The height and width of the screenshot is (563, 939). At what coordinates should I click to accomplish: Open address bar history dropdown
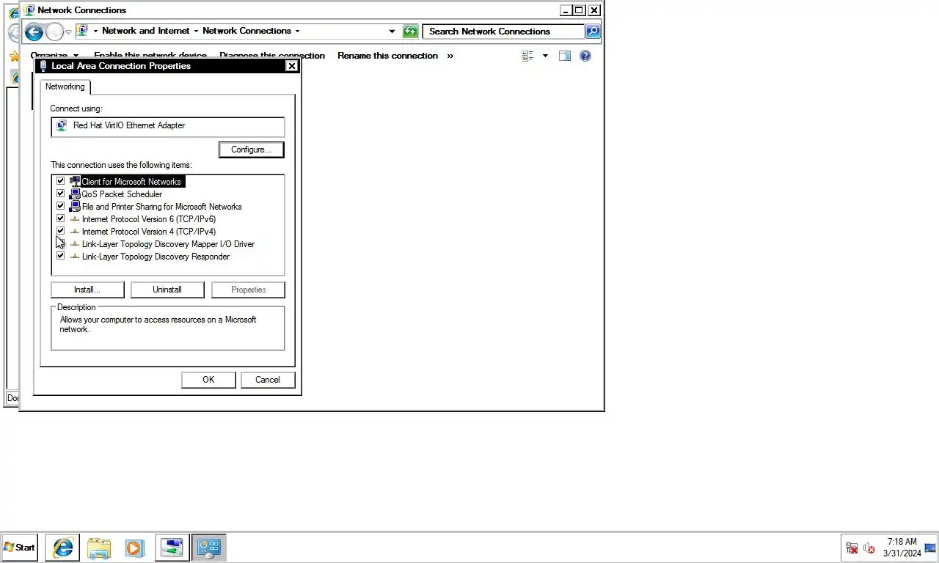pos(392,32)
